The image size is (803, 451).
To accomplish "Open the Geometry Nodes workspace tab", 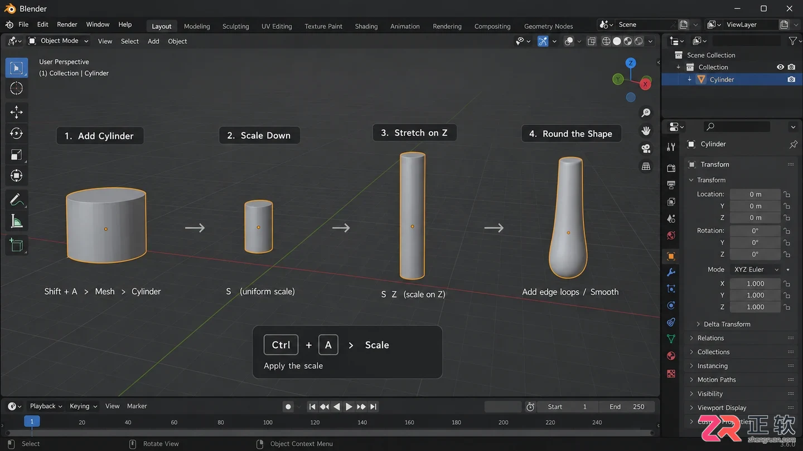I will click(548, 26).
